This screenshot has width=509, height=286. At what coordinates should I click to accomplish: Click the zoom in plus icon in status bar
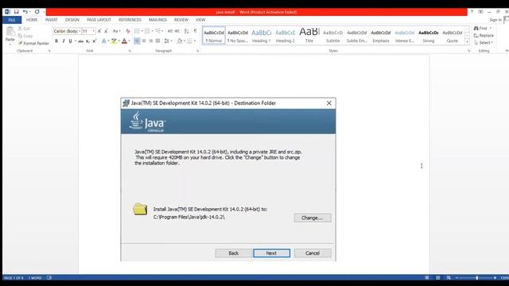pyautogui.click(x=495, y=278)
